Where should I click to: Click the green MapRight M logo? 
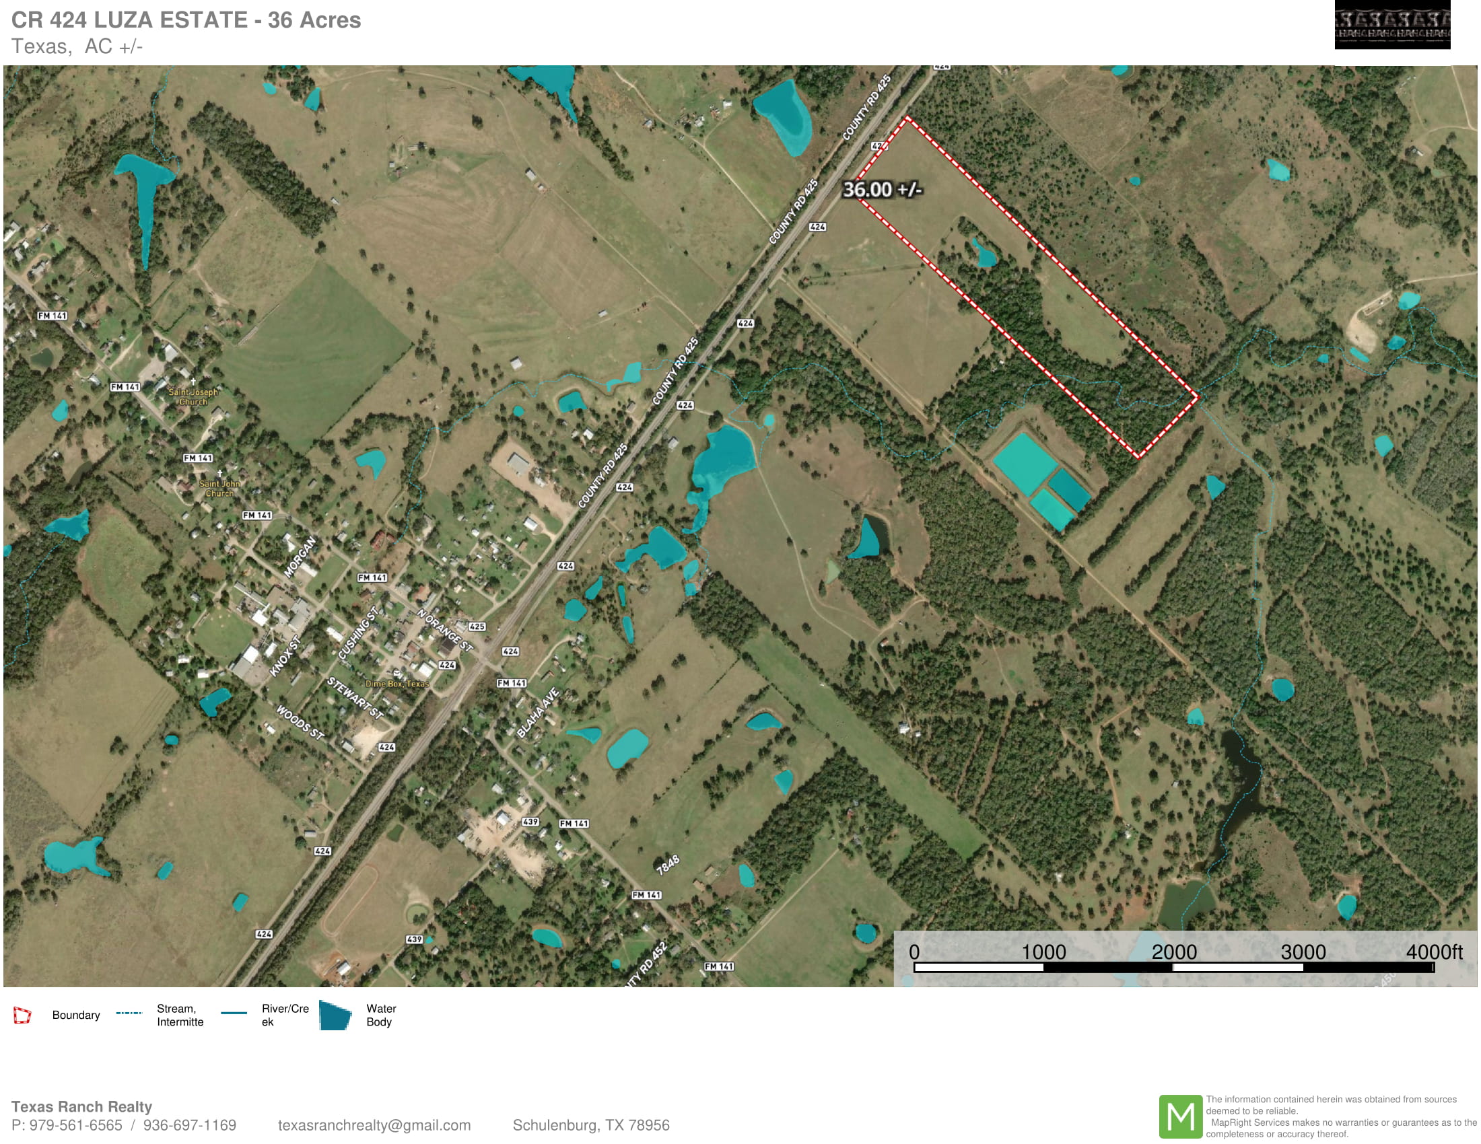tap(1180, 1116)
